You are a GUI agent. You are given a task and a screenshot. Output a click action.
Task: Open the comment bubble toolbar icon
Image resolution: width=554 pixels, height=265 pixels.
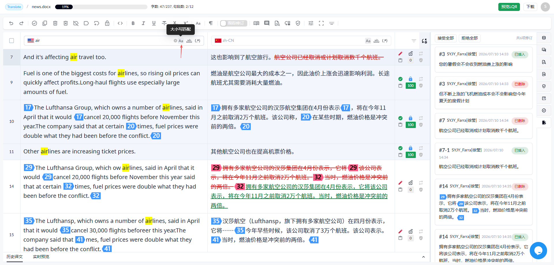tap(267, 23)
